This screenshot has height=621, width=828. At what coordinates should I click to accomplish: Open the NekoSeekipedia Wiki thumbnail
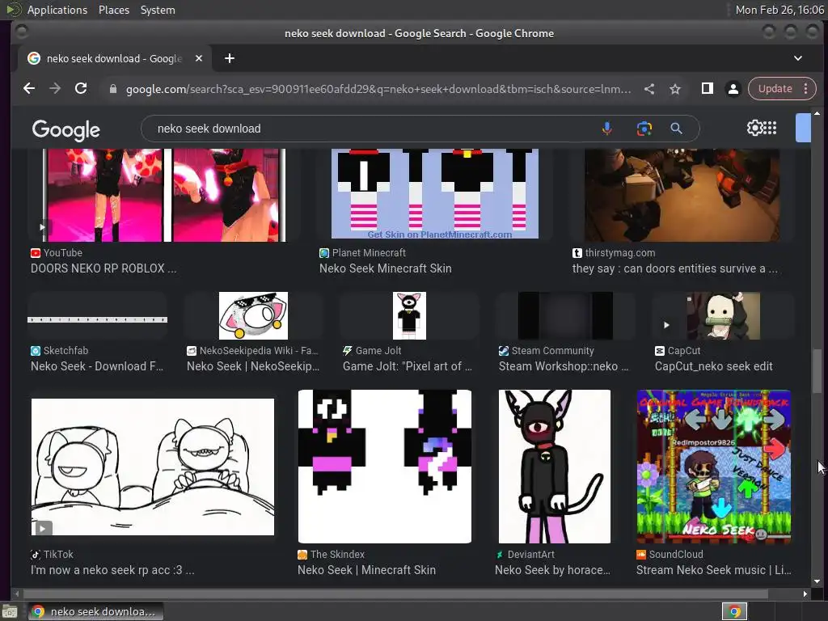[x=253, y=316]
